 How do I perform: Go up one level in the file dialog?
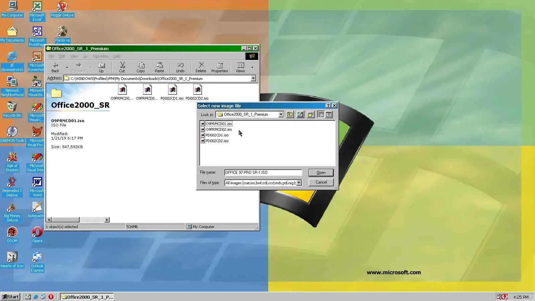[x=290, y=114]
